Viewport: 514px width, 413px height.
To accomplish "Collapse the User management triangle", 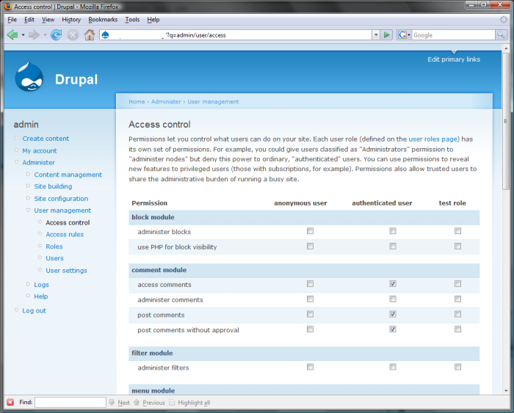I will click(x=28, y=210).
